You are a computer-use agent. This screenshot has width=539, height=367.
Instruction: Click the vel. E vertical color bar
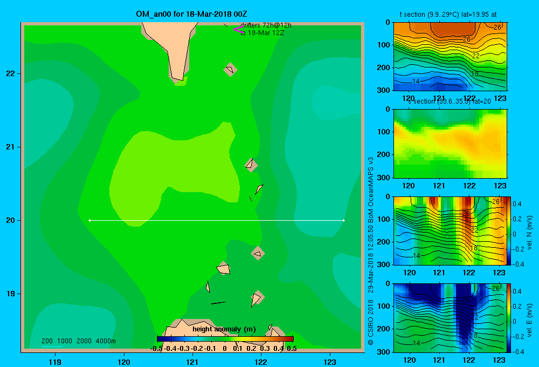(x=509, y=318)
